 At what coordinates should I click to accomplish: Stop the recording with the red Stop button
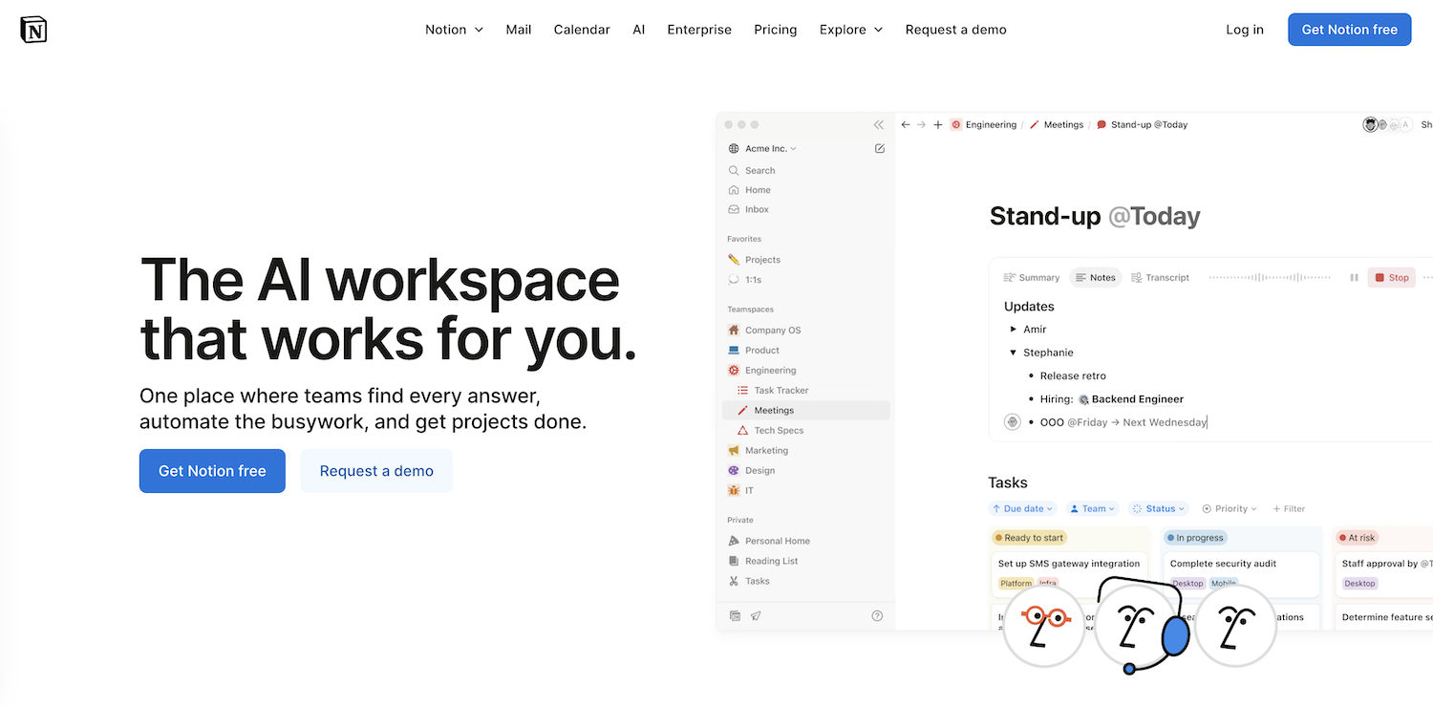coord(1391,278)
